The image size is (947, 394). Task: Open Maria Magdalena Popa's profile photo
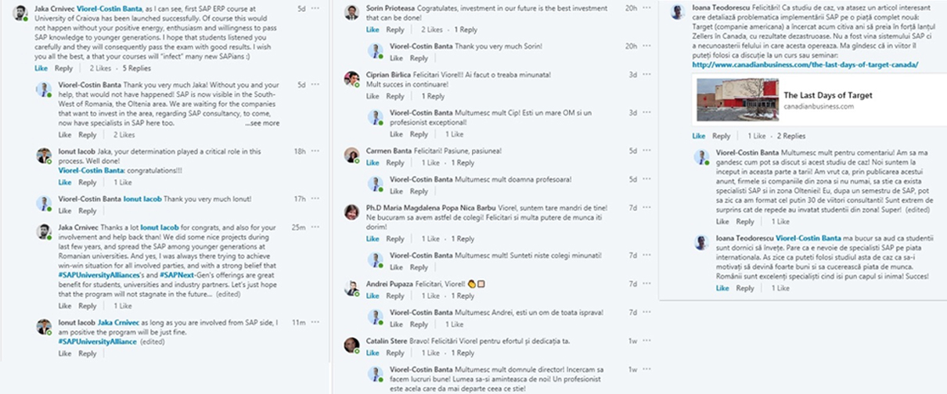[352, 211]
